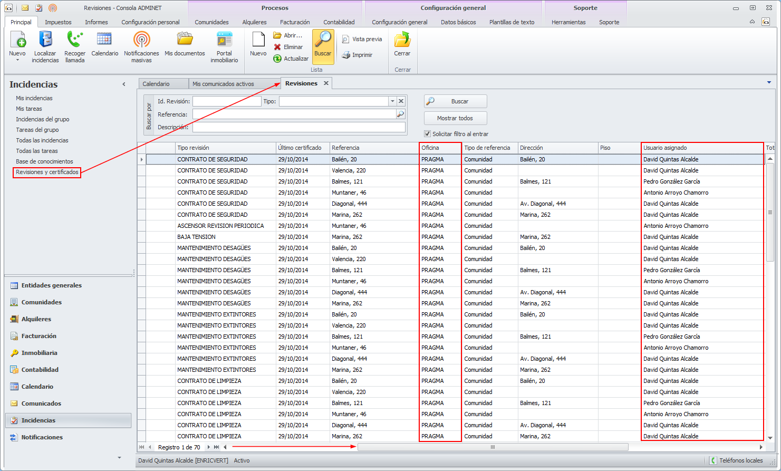
Task: Click Actualizar refresh icon
Action: [277, 59]
